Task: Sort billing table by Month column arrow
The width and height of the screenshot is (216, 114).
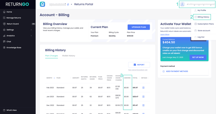Action: (x=54, y=78)
